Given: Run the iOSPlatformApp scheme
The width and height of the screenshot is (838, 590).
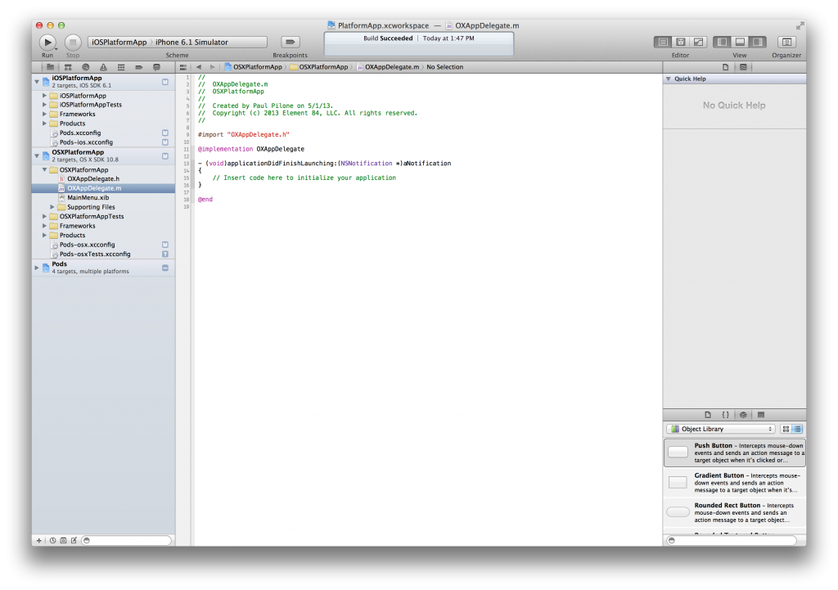Looking at the screenshot, I should pyautogui.click(x=47, y=42).
